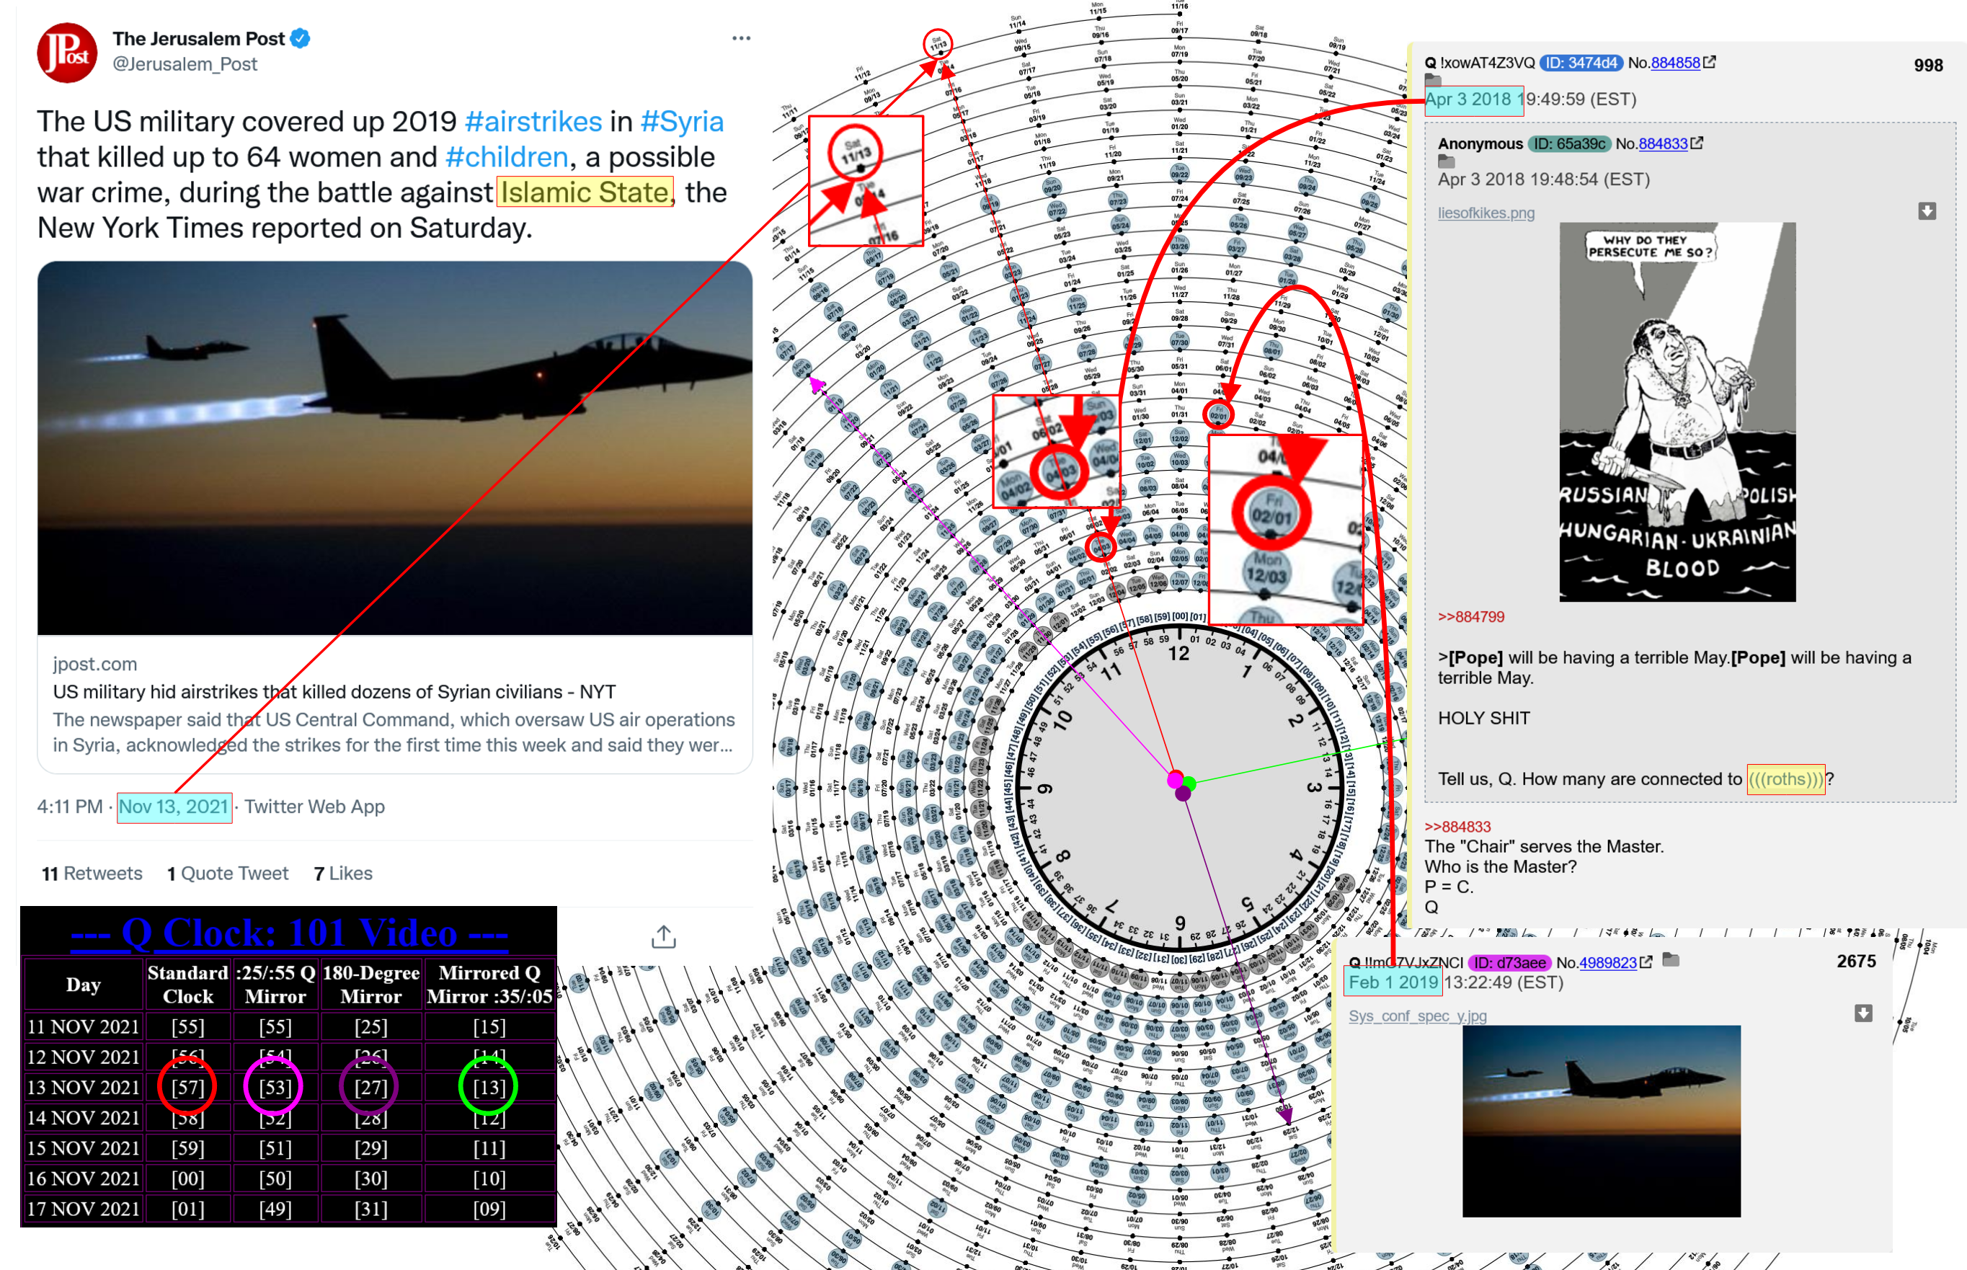Click the post count number 2675
This screenshot has height=1270, width=1967.
(x=1857, y=961)
